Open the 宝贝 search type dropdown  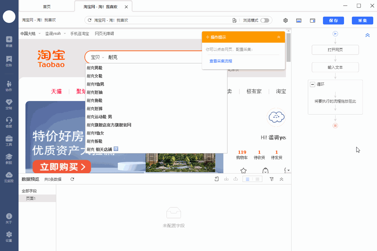[97, 57]
